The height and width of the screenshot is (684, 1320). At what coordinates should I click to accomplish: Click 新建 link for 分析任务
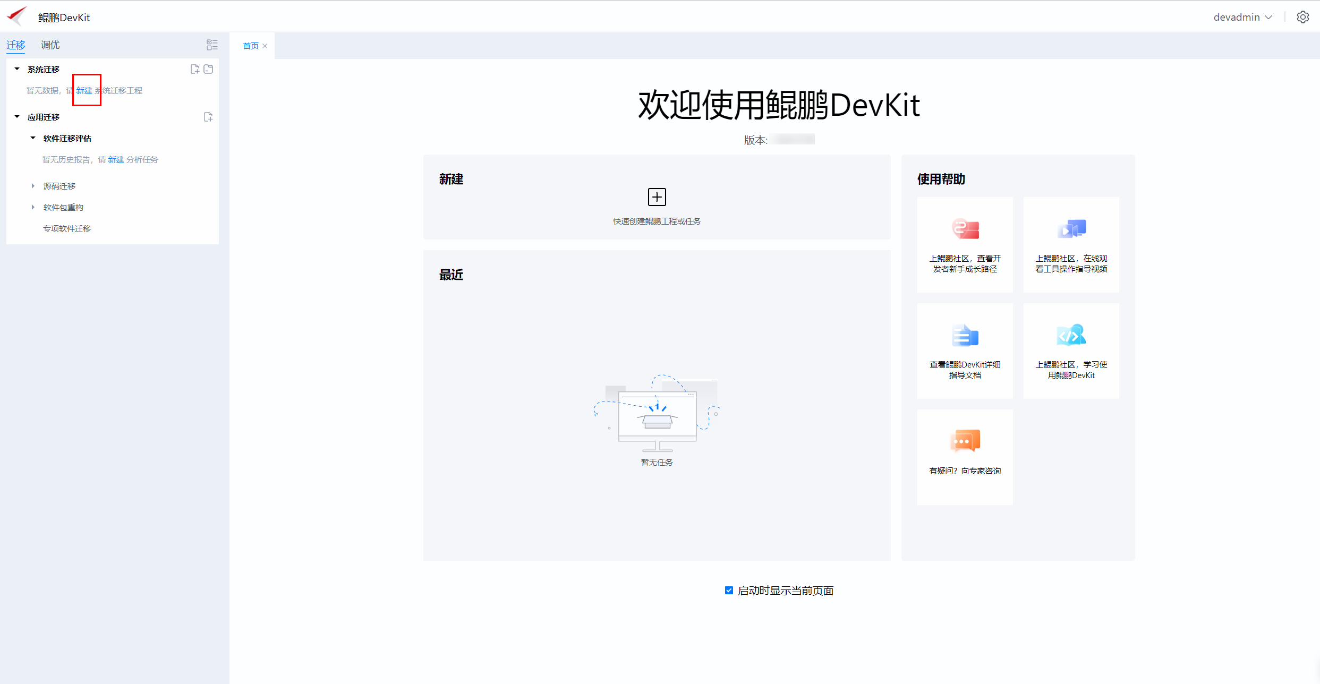[x=116, y=160]
